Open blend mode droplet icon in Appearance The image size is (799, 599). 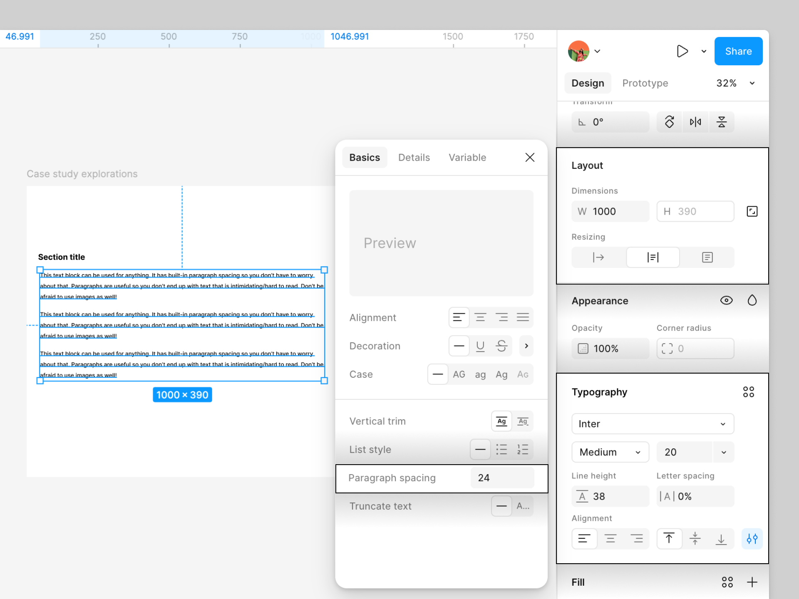pos(752,300)
